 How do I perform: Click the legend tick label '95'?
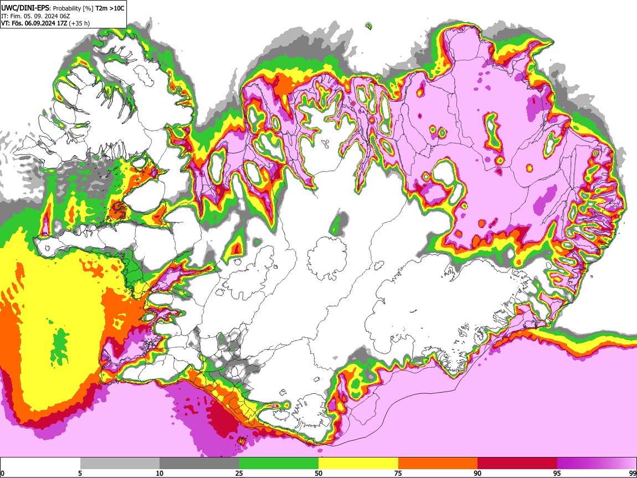pos(557,474)
